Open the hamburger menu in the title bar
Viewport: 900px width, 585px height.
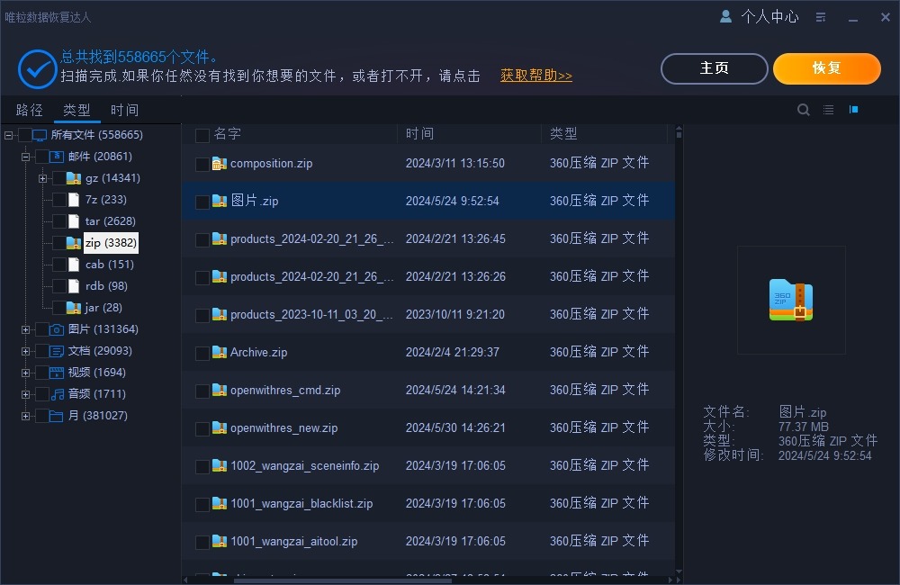click(820, 16)
